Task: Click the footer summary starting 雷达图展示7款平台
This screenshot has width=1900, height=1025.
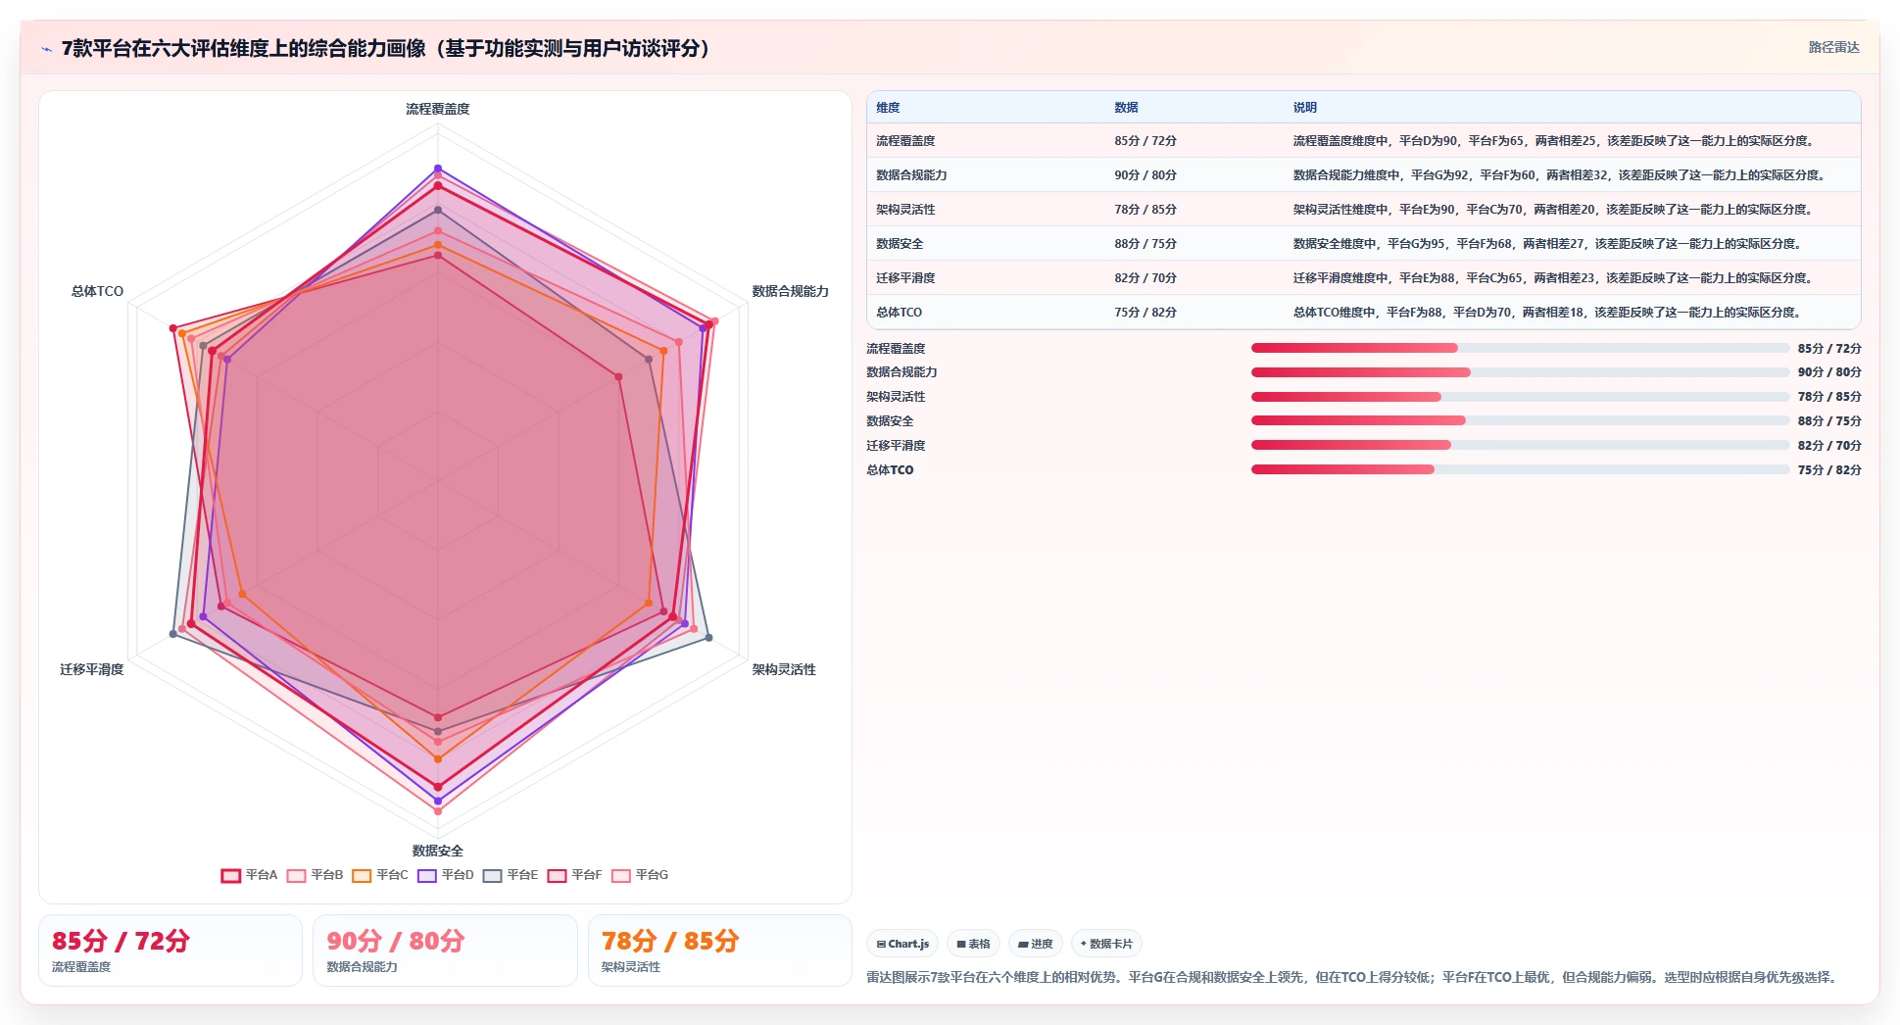Action: click(1354, 977)
